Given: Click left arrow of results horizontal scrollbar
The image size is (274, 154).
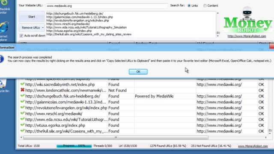Looking at the screenshot, I should pos(21,138).
